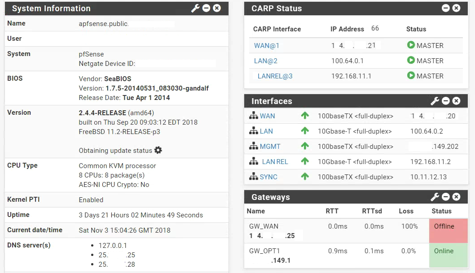The image size is (475, 273).
Task: Minimize the Interfaces widget panel
Action: 445,101
